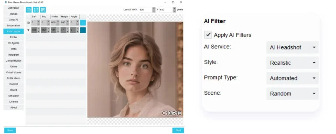
Task: Click the text layer Width field showing 141
Action: 53,30
